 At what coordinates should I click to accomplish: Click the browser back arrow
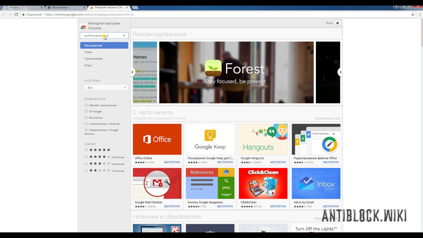4,15
